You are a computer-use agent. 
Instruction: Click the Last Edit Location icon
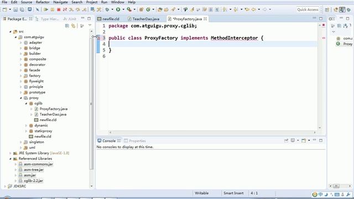(247, 9)
